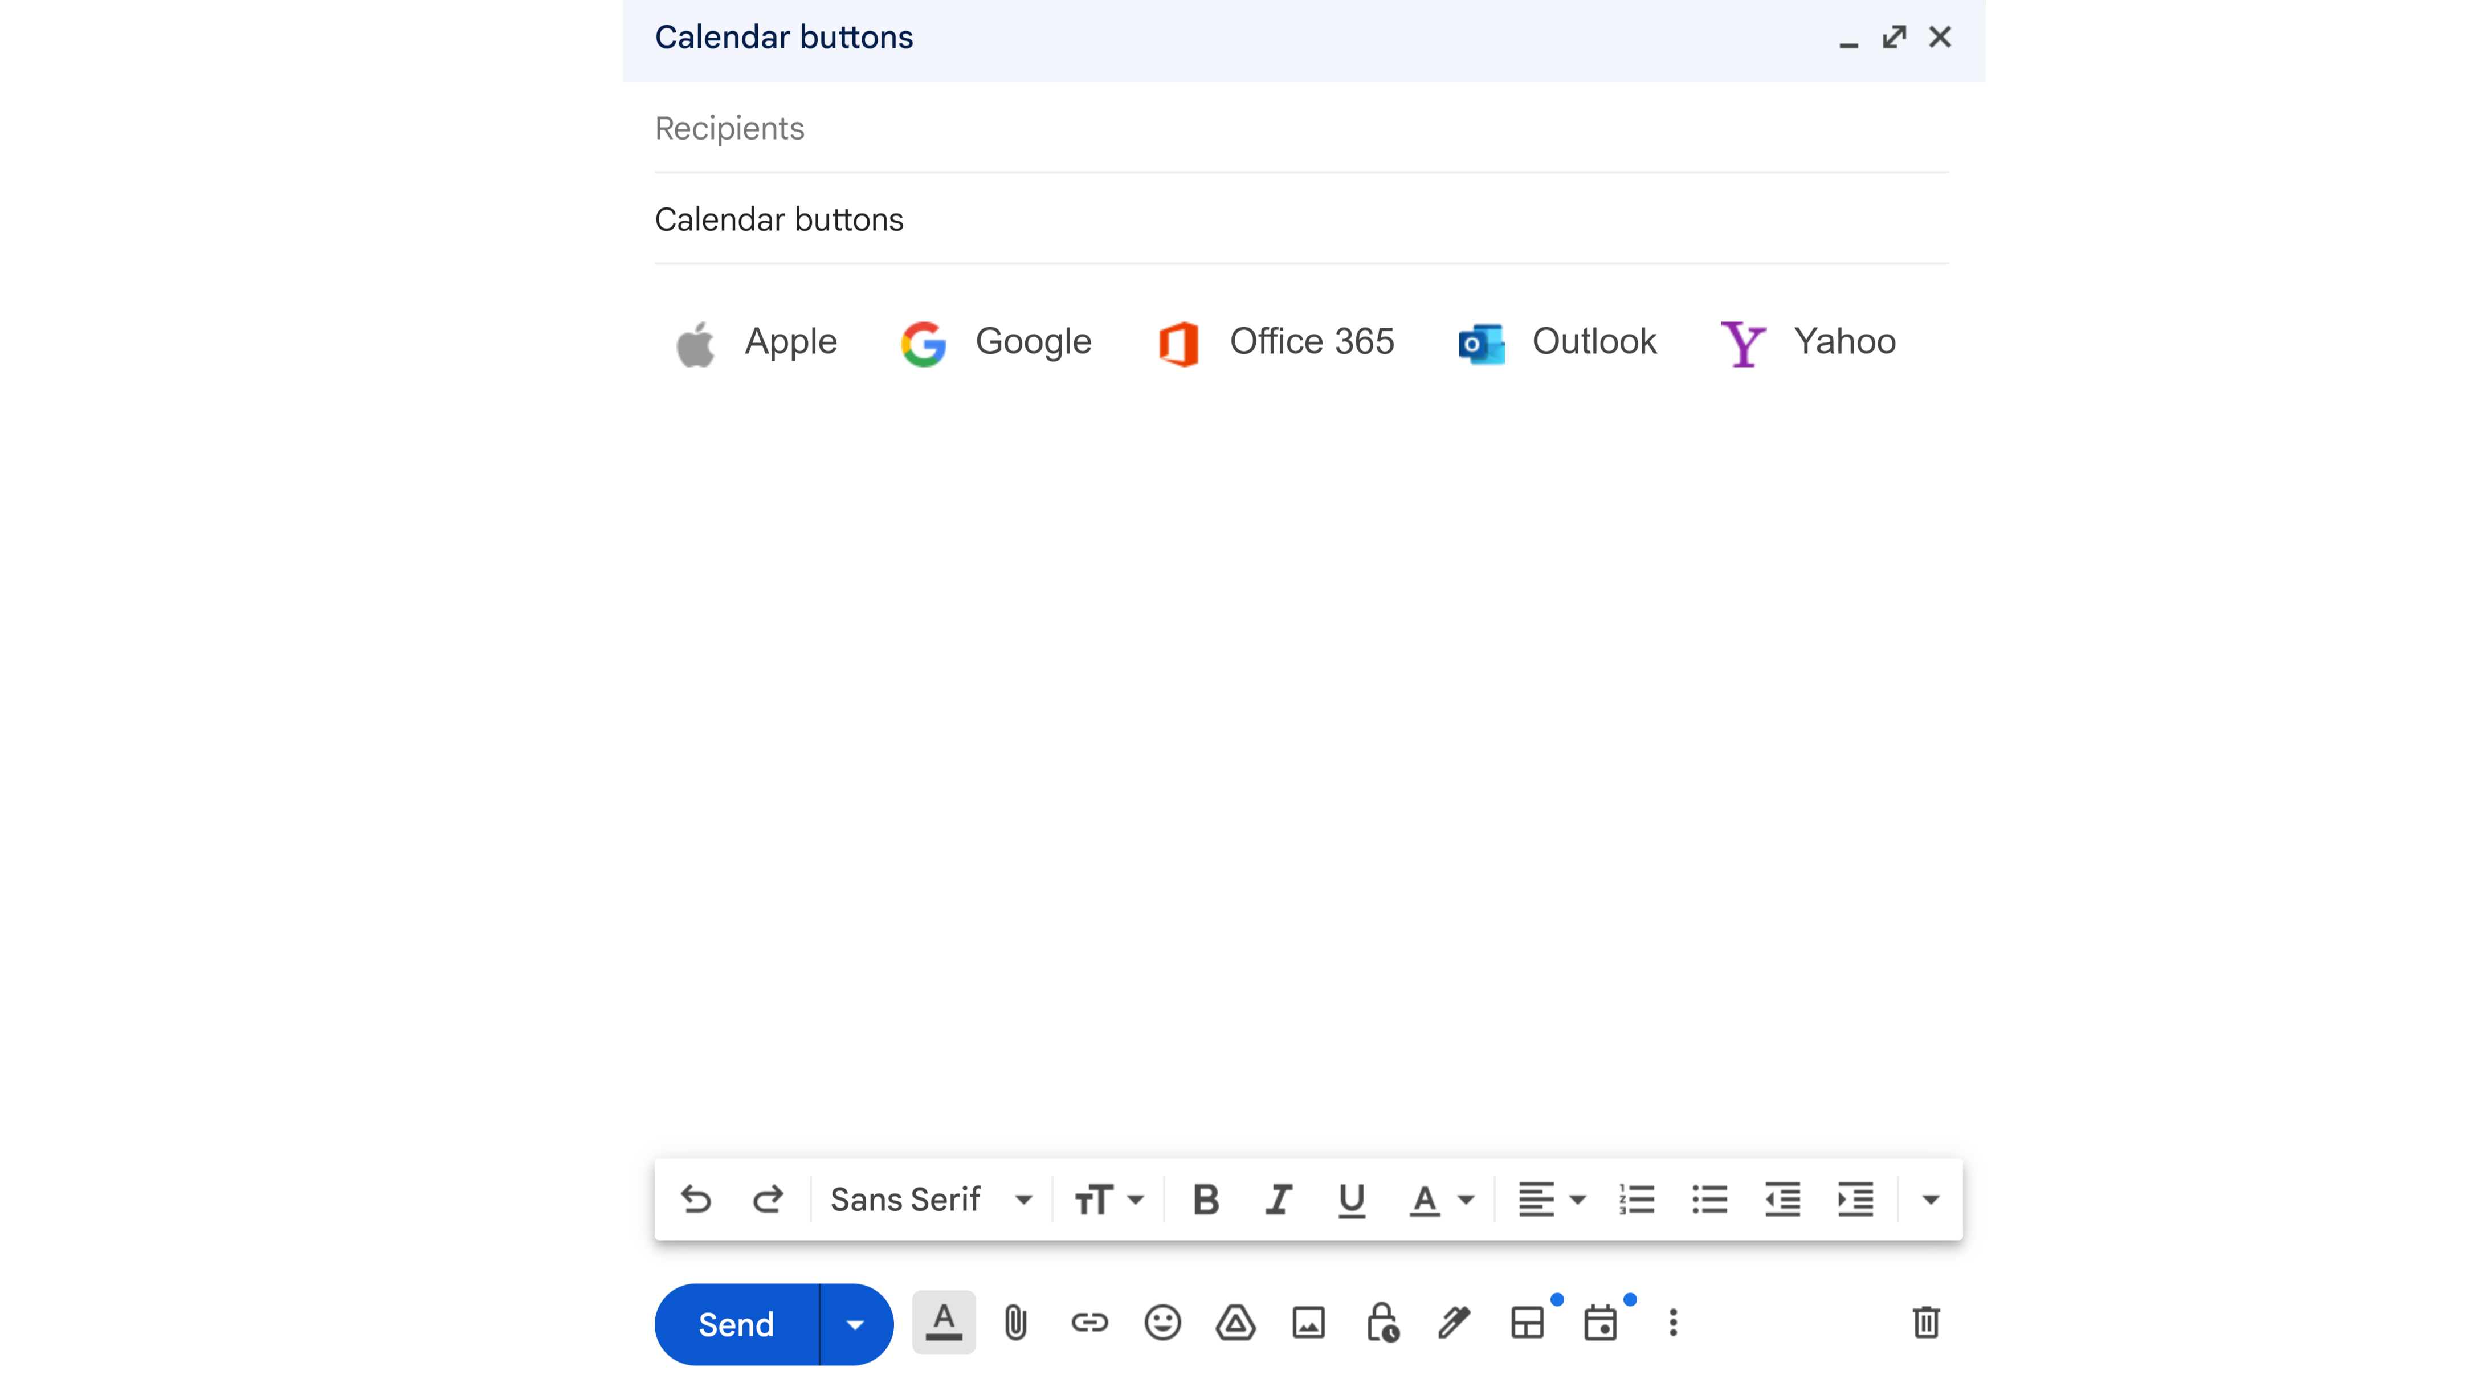Toggle bold formatting
Viewport: 2473px width, 1391px height.
(1206, 1199)
